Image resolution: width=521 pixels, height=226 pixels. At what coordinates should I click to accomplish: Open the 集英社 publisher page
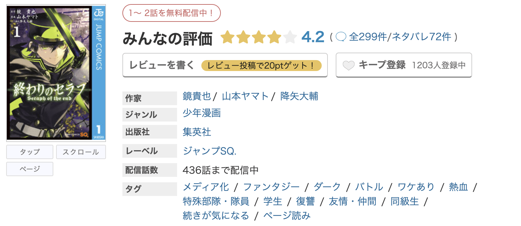click(197, 132)
